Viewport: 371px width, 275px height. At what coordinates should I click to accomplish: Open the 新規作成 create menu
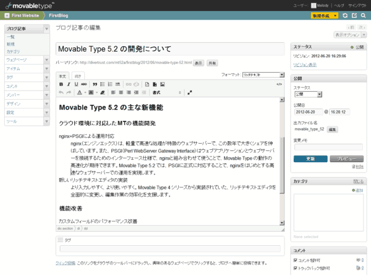coord(325,15)
